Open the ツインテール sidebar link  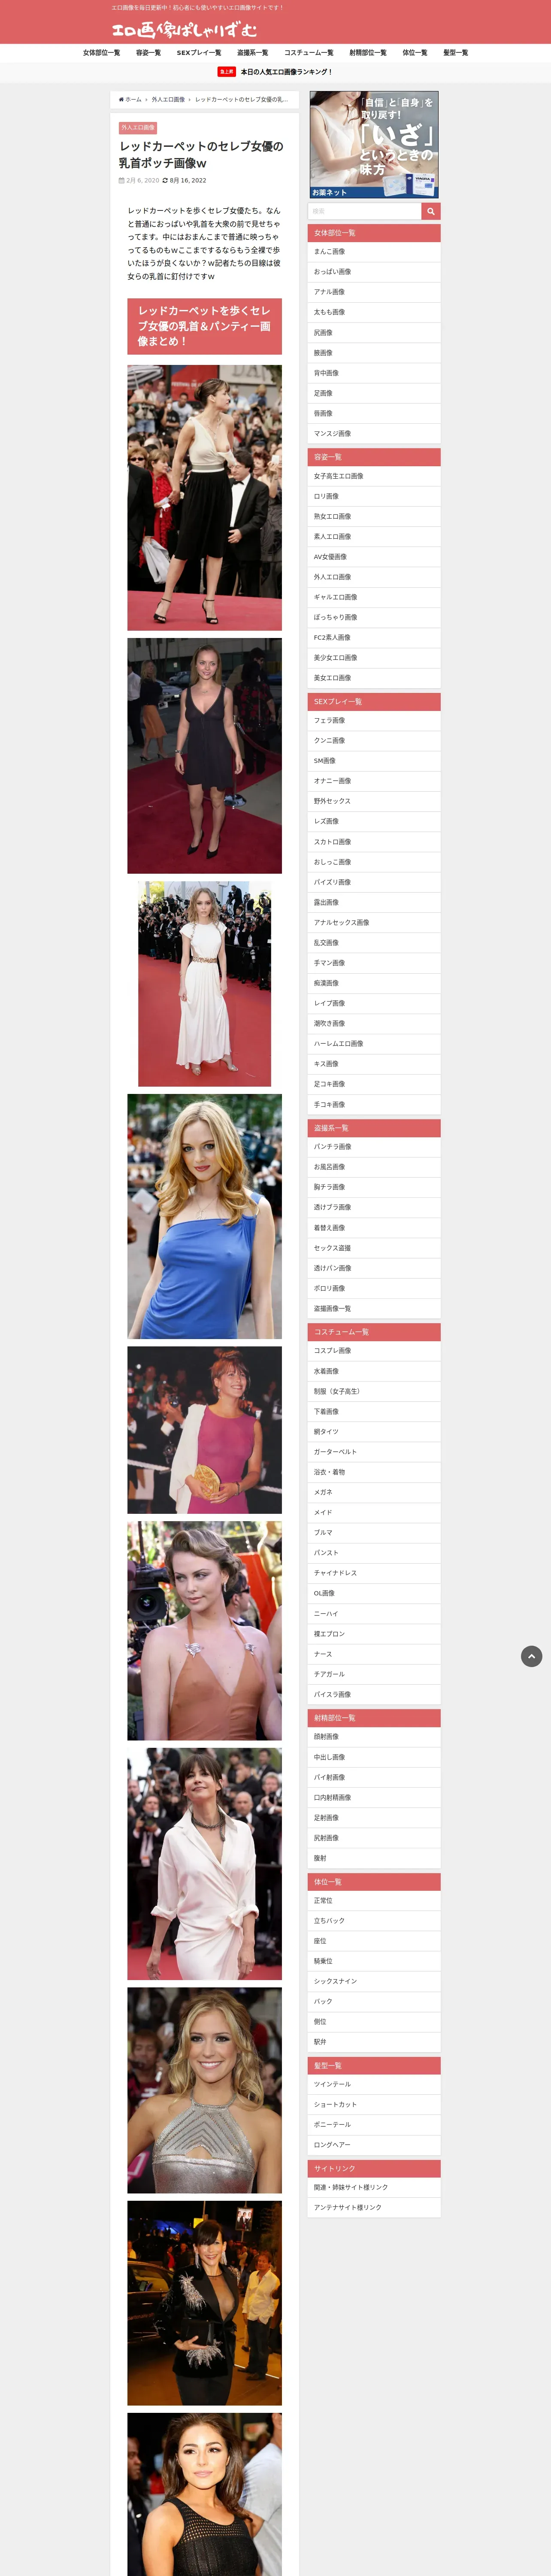(x=374, y=2084)
